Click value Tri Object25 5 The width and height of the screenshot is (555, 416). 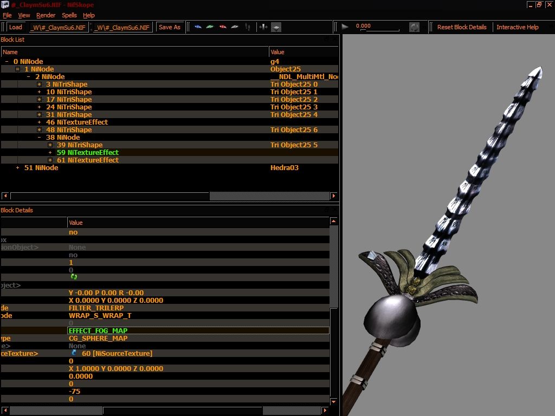coord(294,145)
